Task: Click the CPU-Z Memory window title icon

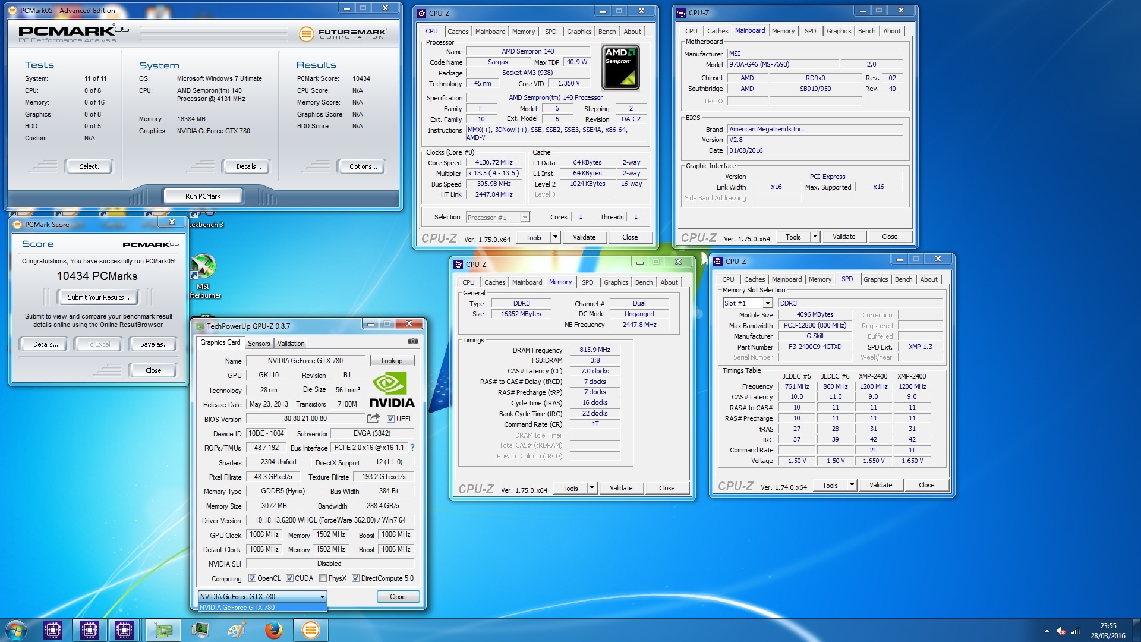Action: (x=458, y=264)
